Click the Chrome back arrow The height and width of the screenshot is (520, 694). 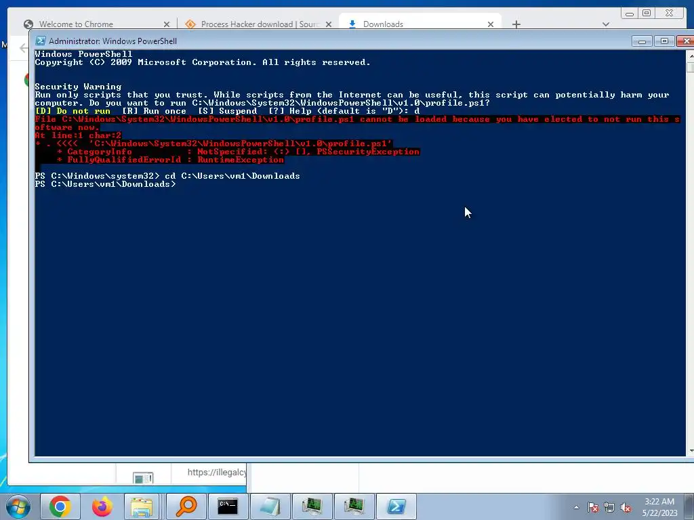point(24,48)
